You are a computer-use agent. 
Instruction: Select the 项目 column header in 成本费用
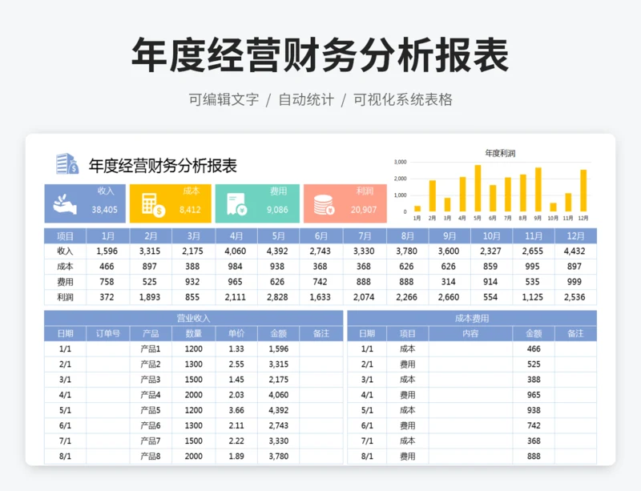coord(408,333)
